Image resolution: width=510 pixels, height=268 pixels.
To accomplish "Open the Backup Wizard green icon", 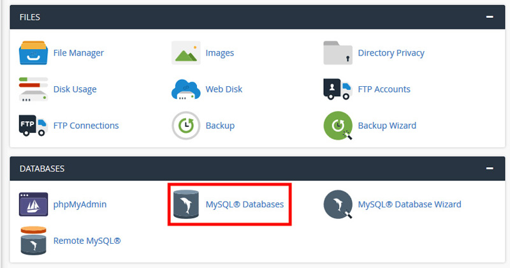I will pos(338,125).
